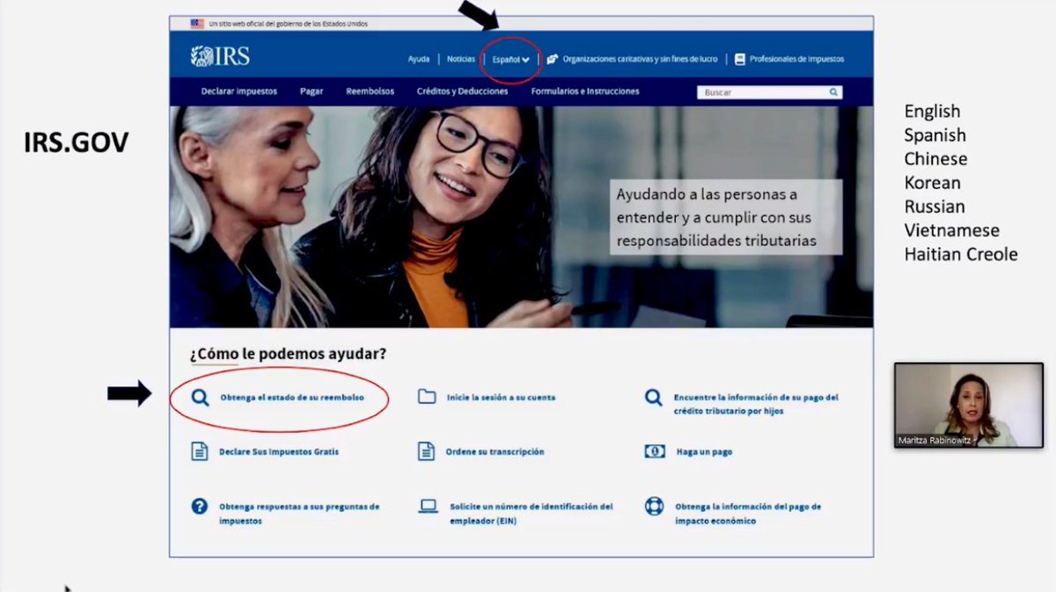This screenshot has height=592, width=1056.
Task: Click the "Haitian Creole" text in language list
Action: [x=961, y=254]
